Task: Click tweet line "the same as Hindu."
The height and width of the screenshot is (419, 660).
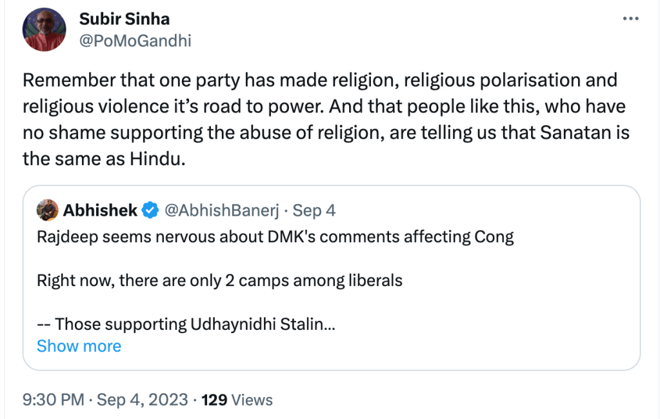Action: tap(103, 159)
